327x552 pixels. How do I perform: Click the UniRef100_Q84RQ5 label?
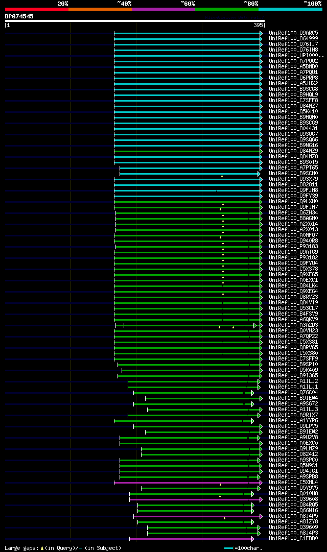click(293, 505)
